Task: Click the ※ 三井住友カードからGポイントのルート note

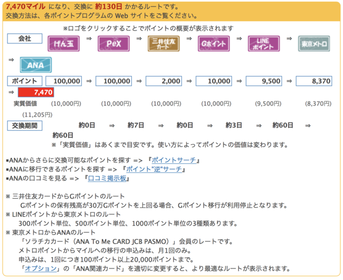Action: 65,196
